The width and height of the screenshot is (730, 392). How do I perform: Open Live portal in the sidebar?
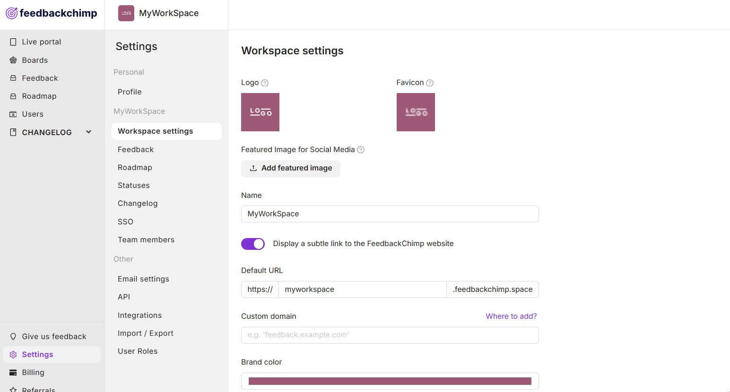(x=42, y=42)
